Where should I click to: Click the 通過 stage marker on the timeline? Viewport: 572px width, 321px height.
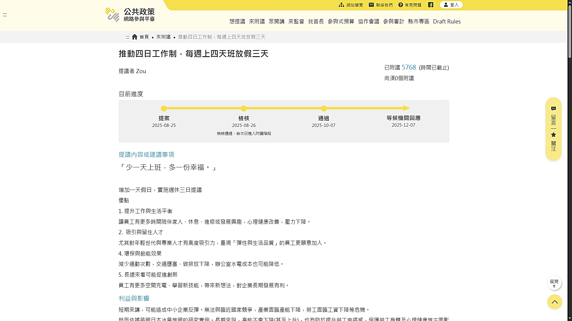(324, 108)
